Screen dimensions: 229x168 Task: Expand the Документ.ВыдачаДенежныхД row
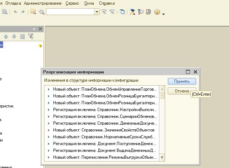[49, 150]
